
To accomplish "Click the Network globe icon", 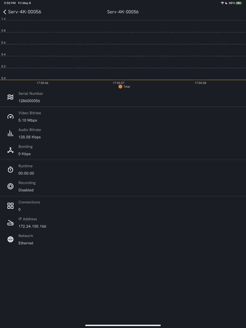I will [10, 239].
